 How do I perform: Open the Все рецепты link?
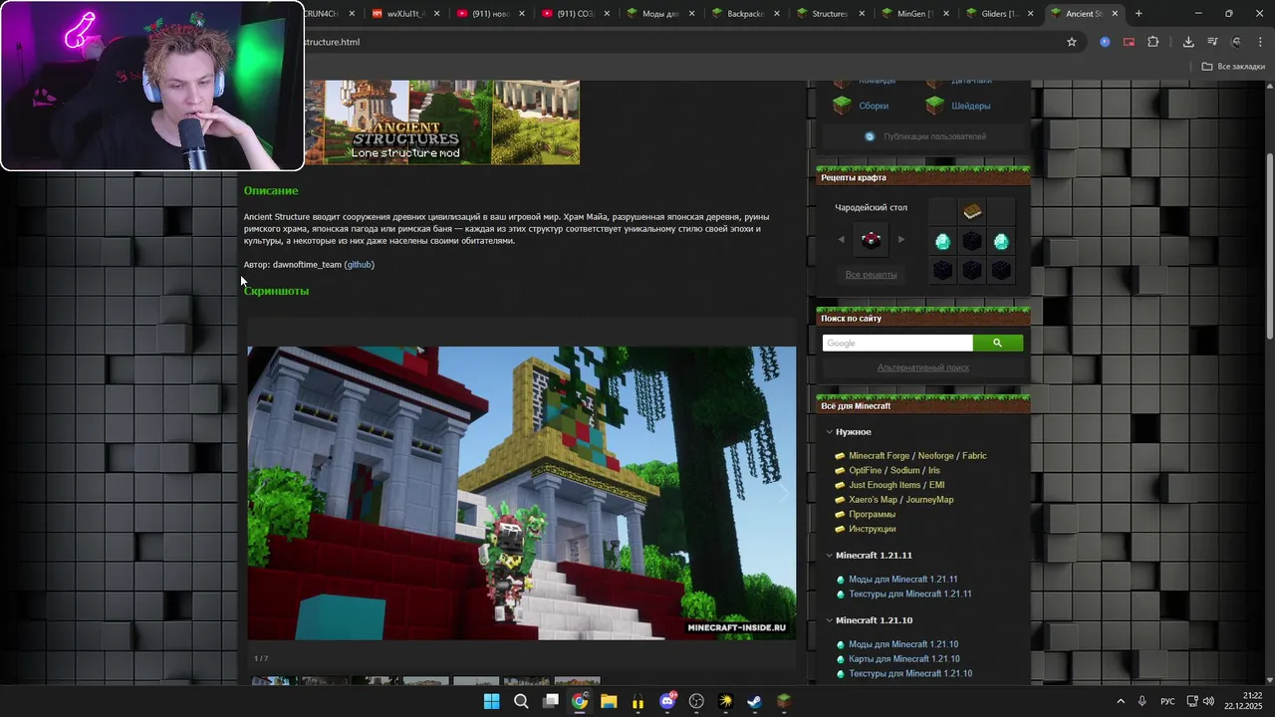[871, 275]
